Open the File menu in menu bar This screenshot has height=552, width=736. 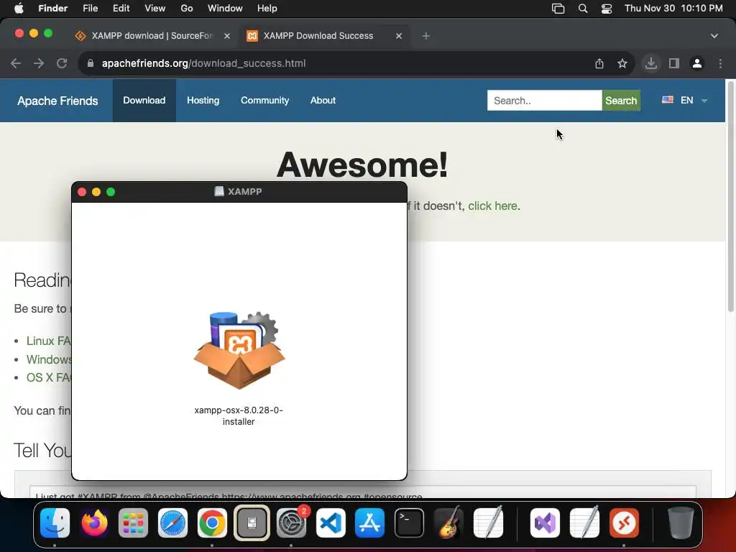tap(90, 9)
